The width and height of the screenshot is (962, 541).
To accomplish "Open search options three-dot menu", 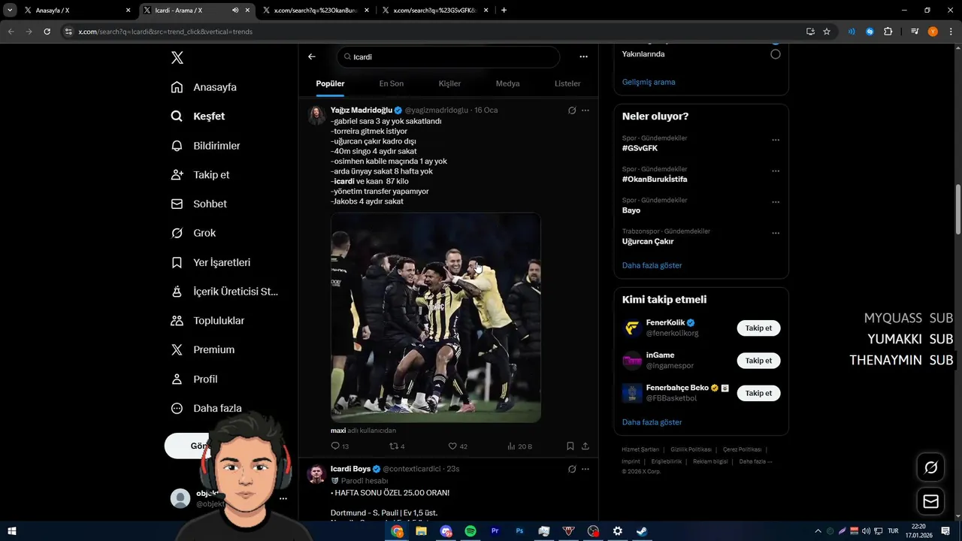I will (x=583, y=56).
